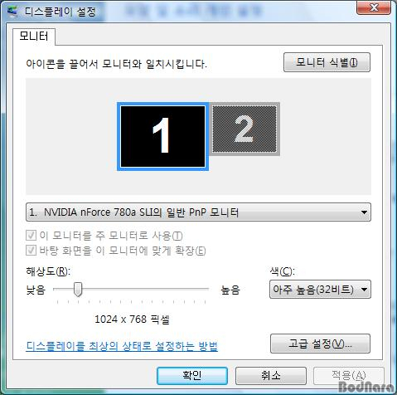397x395 pixels.
Task: Click the high end of resolution slider
Action: pos(205,289)
